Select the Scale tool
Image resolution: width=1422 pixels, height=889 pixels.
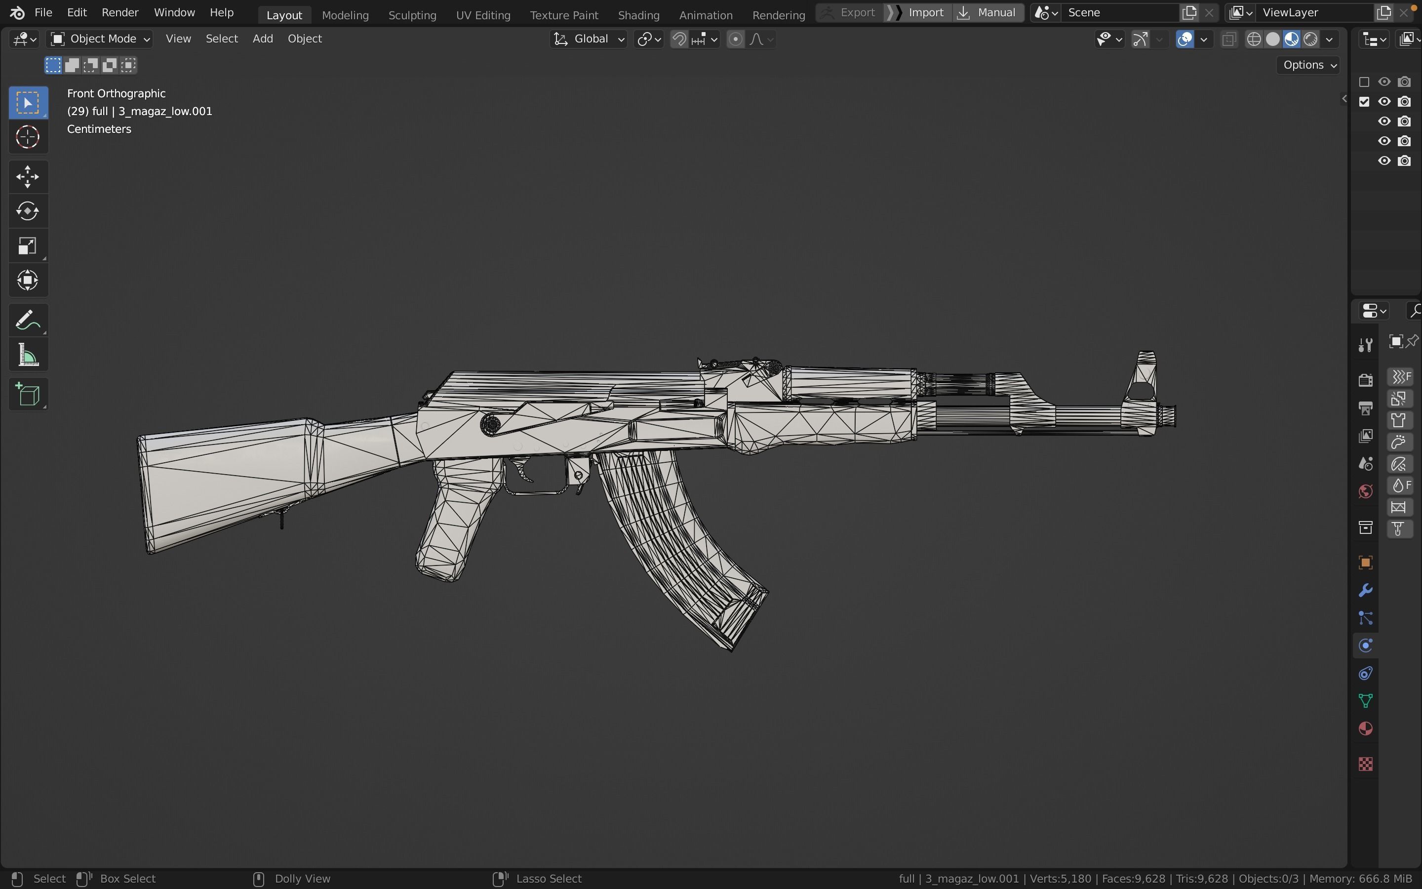tap(28, 246)
